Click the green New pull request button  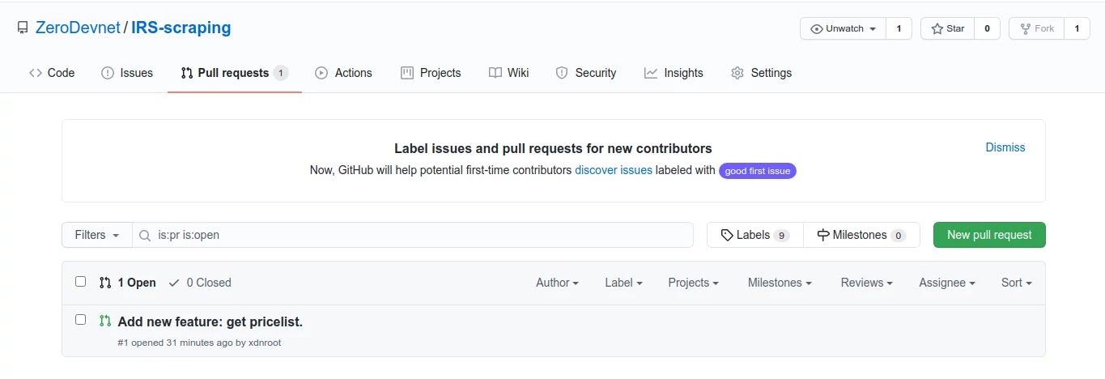click(x=989, y=235)
